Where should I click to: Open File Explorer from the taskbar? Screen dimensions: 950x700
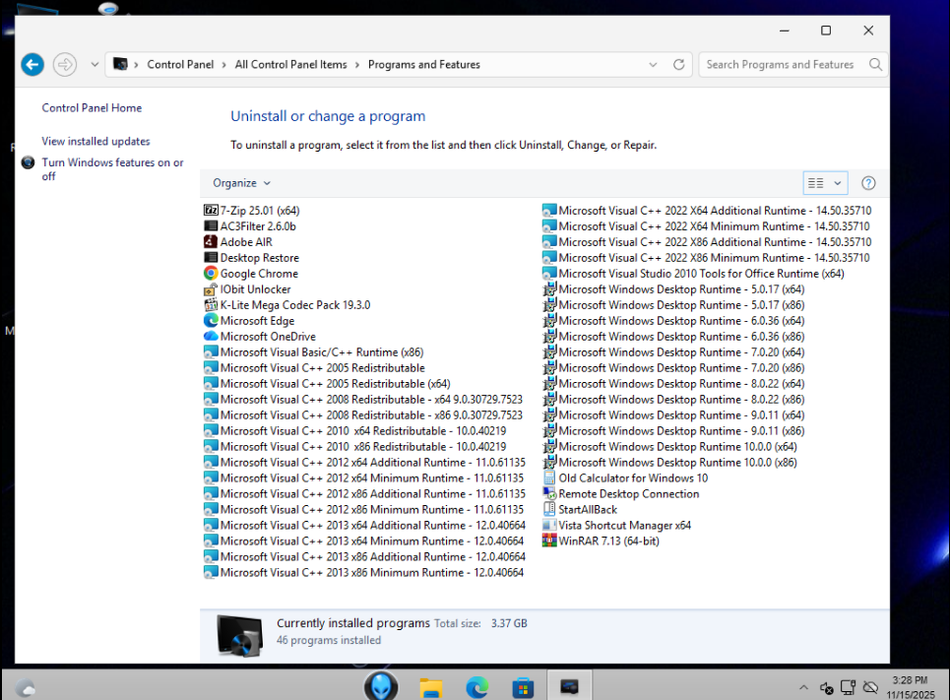click(x=431, y=688)
